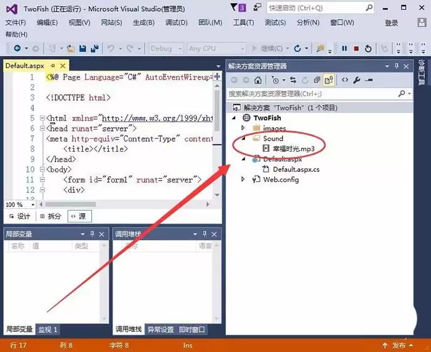Switch to the 设计 view
431x352 pixels.
[20, 216]
